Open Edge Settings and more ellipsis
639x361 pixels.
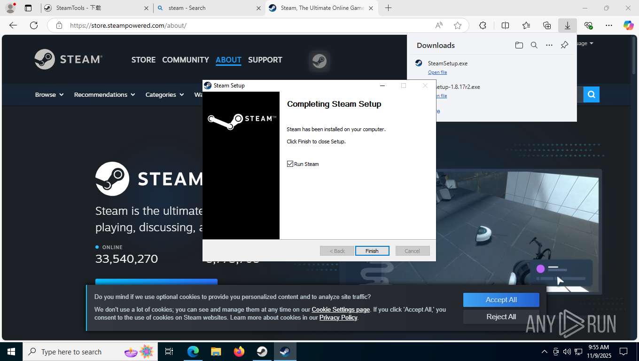pyautogui.click(x=609, y=25)
